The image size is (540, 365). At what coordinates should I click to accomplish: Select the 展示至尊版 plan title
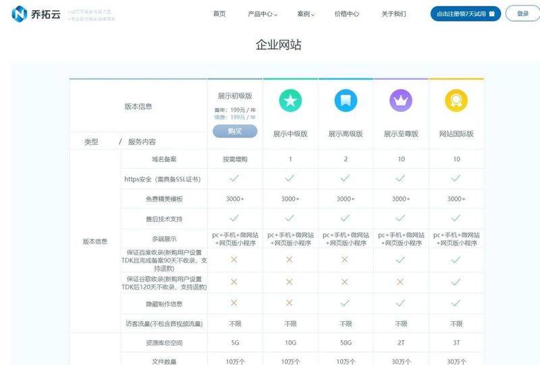click(x=401, y=134)
